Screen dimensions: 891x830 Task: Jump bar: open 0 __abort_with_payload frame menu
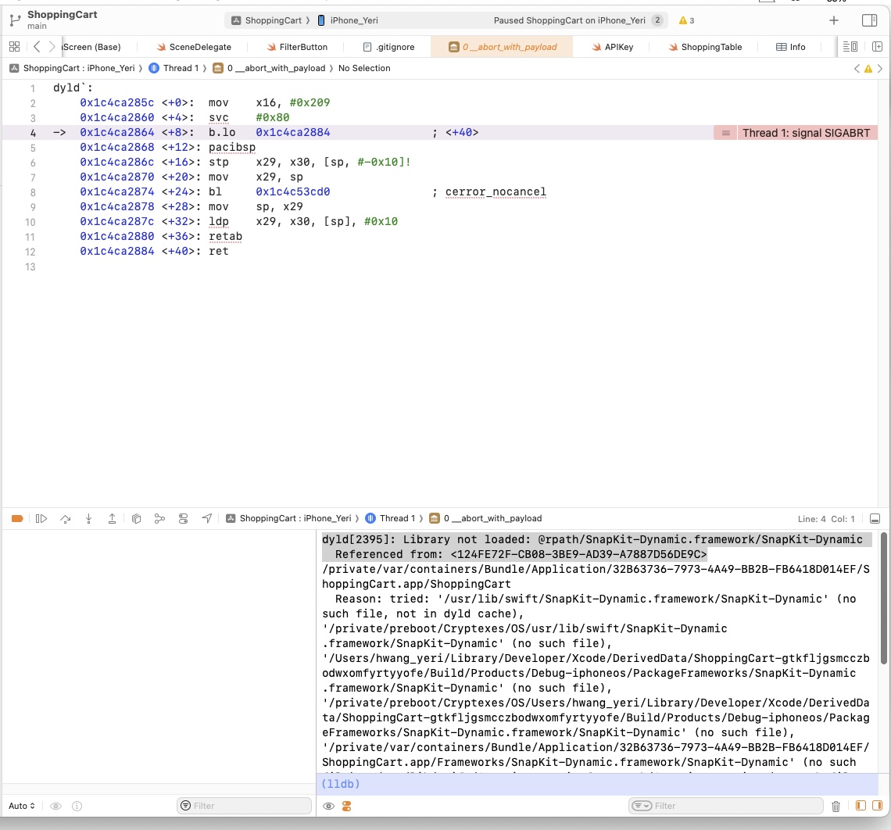point(269,68)
